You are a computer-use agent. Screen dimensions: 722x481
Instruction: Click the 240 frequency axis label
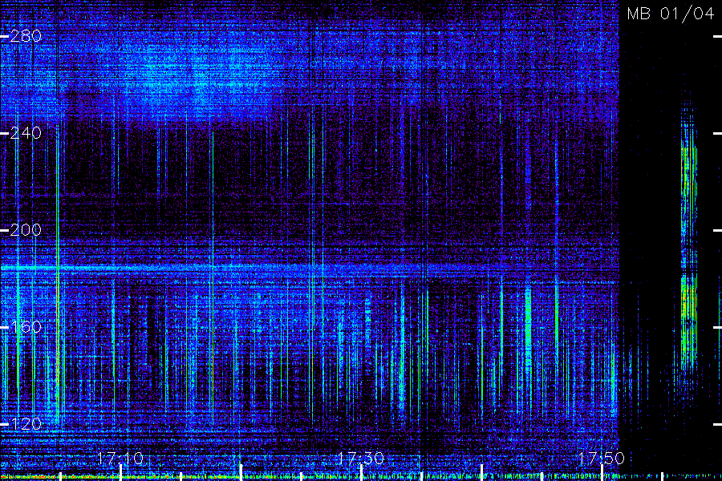(x=26, y=133)
